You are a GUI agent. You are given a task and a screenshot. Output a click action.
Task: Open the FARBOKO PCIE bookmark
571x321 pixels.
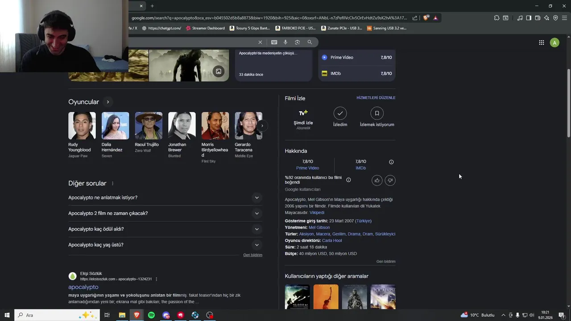(x=295, y=28)
